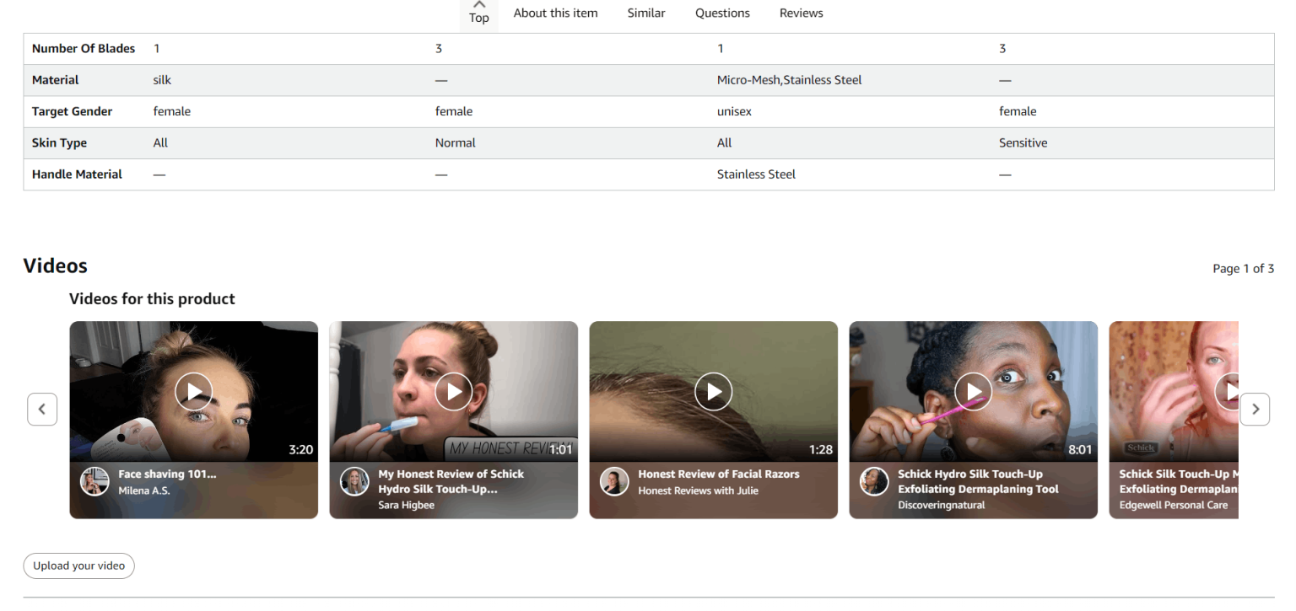Click the play button on "Honest Review of Facial Razors"
The width and height of the screenshot is (1296, 611).
714,391
